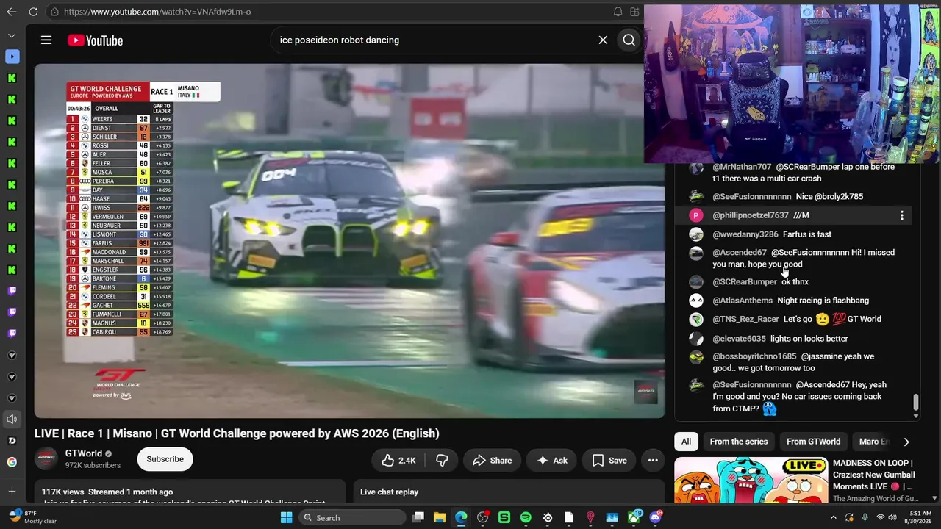Open the YouTube hamburger guide menu
Image resolution: width=941 pixels, height=529 pixels.
46,40
